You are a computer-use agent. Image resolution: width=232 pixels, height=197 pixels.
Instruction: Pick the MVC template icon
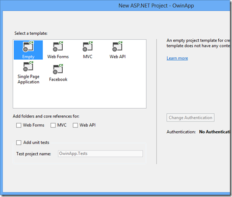click(x=88, y=46)
